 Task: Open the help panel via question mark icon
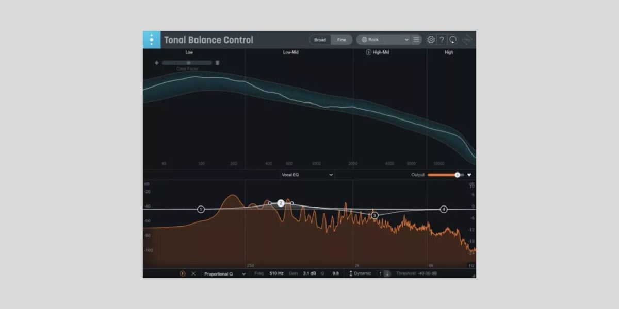coord(441,39)
